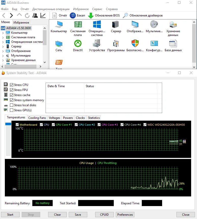Open the Файл menu
The width and height of the screenshot is (197, 219).
(5, 9)
